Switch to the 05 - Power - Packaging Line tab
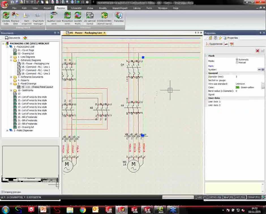This screenshot has height=214, width=266. point(85,33)
